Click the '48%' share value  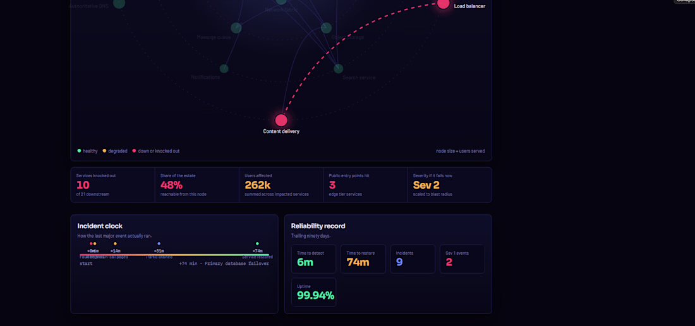pyautogui.click(x=171, y=185)
